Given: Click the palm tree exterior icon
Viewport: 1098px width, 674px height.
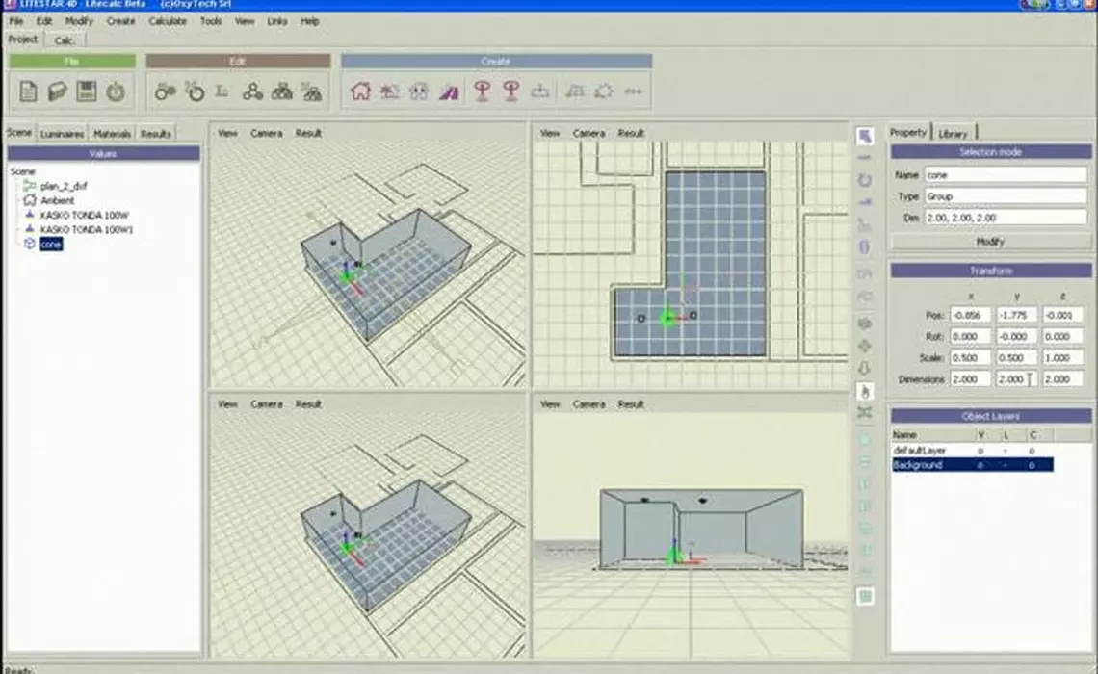Looking at the screenshot, I should (390, 91).
